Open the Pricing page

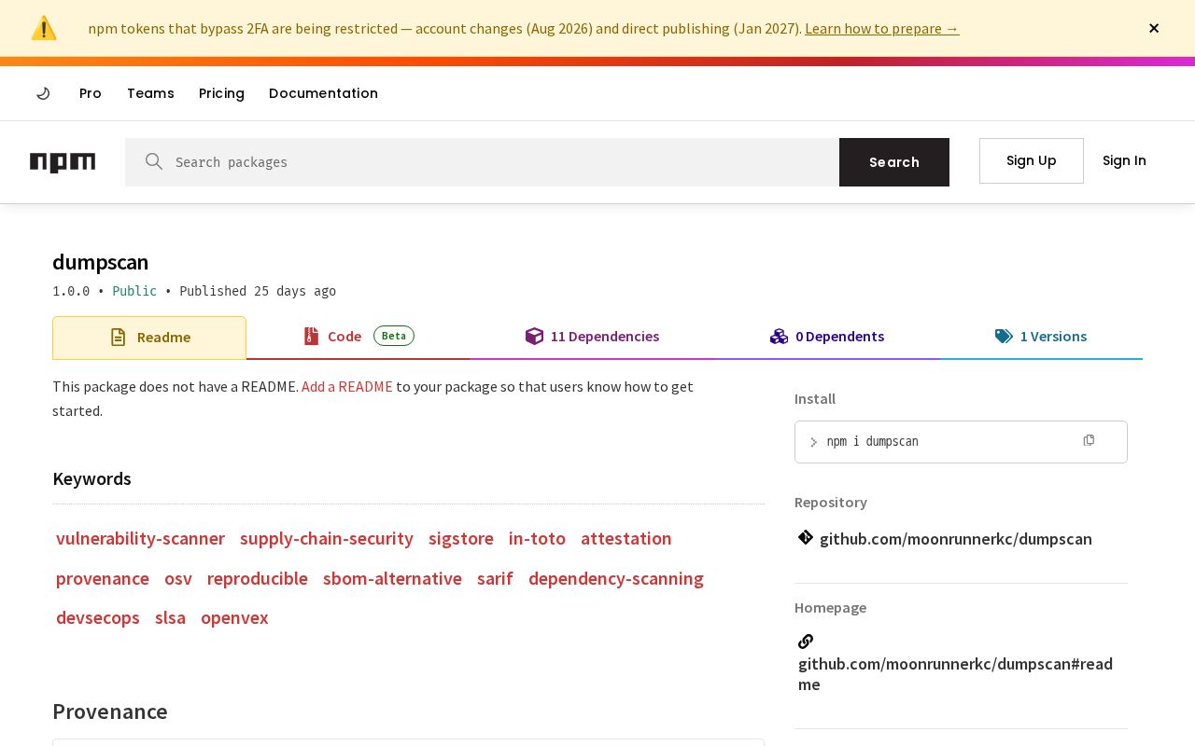click(x=221, y=93)
